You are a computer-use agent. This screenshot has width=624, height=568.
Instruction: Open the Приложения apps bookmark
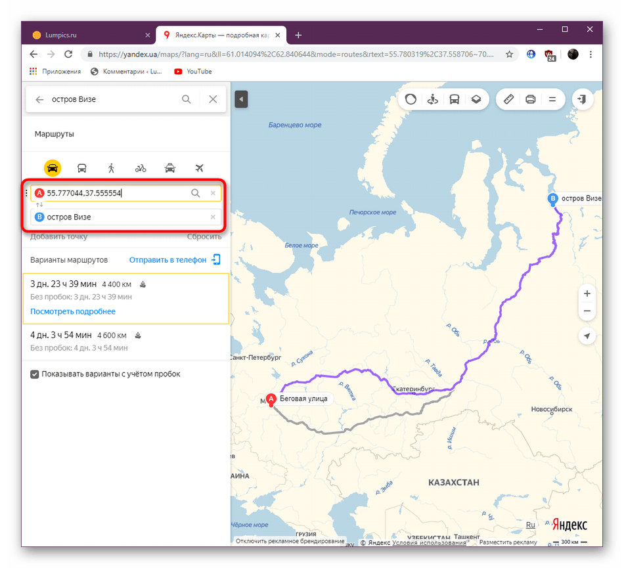[x=55, y=71]
